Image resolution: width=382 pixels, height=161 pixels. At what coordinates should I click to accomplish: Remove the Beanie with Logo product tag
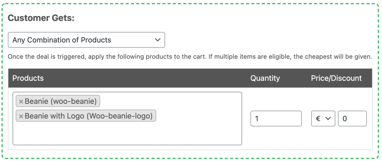[21, 116]
